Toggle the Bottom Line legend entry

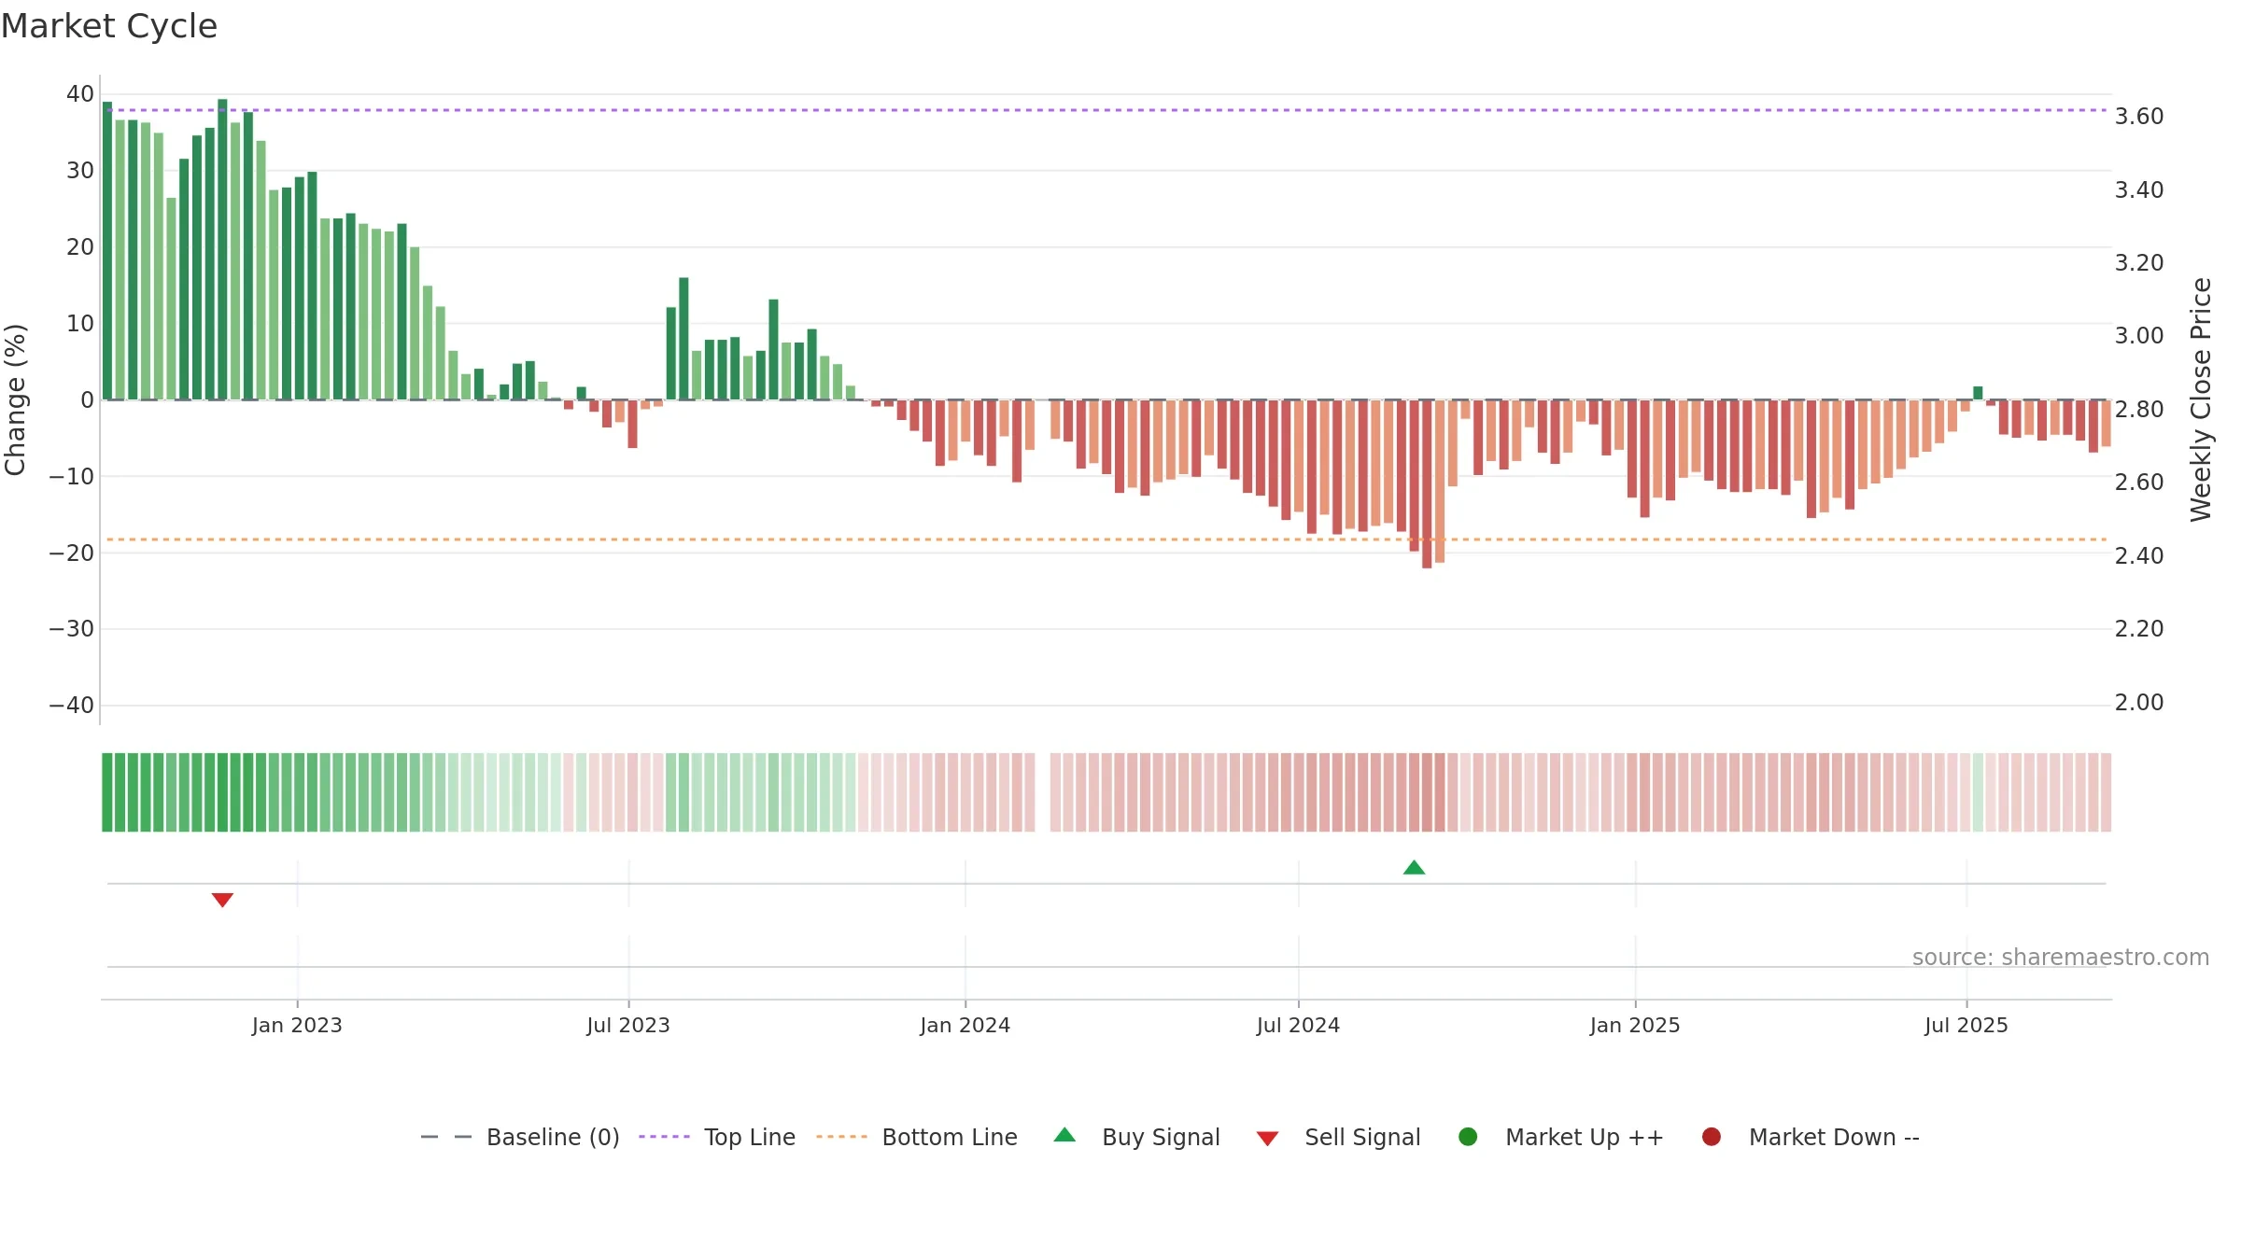click(917, 1137)
